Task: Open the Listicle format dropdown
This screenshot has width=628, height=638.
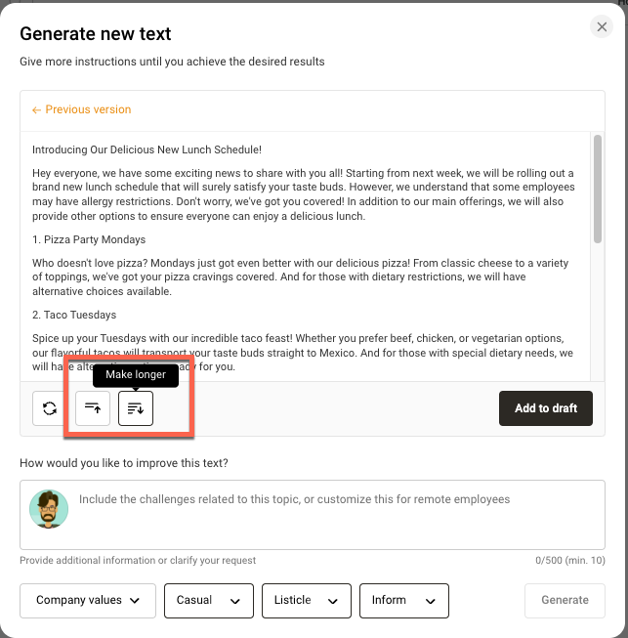Action: [x=306, y=600]
